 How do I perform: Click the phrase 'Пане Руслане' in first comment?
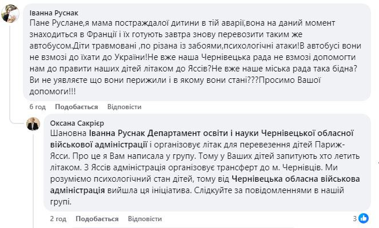57,23
